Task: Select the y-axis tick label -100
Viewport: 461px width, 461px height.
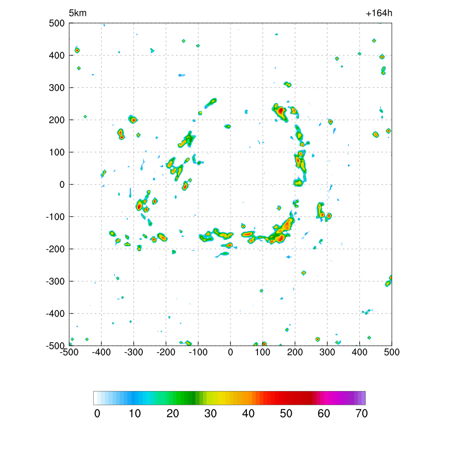Action: [x=55, y=217]
